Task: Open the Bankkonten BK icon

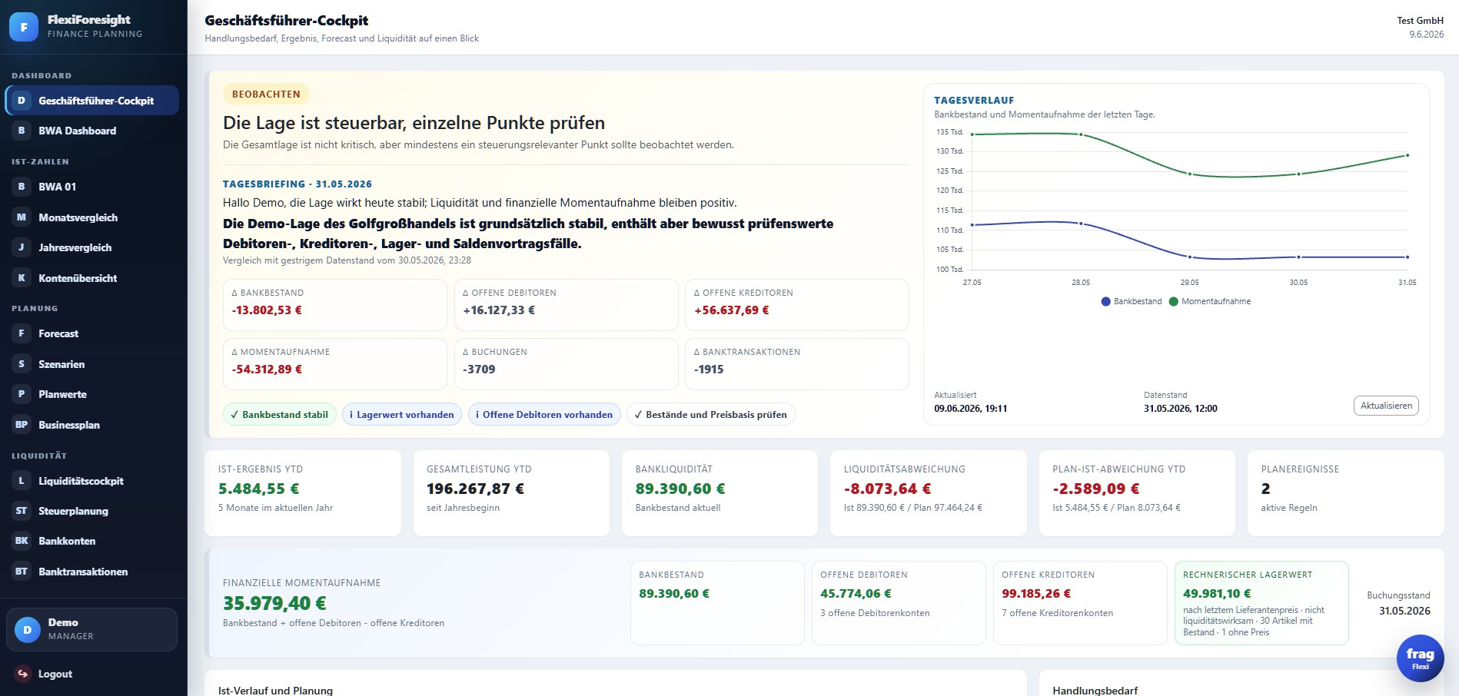Action: pos(22,541)
